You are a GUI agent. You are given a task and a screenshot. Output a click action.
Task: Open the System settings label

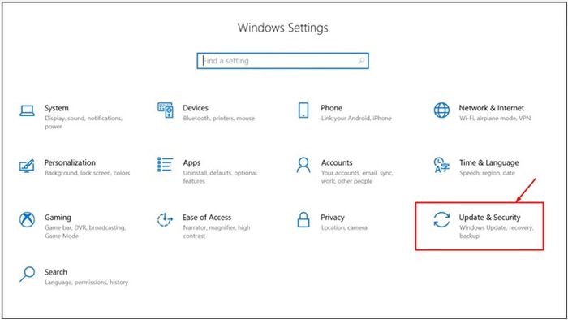pos(57,108)
